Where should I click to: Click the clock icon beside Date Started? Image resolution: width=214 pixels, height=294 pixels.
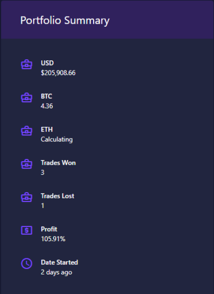27,263
